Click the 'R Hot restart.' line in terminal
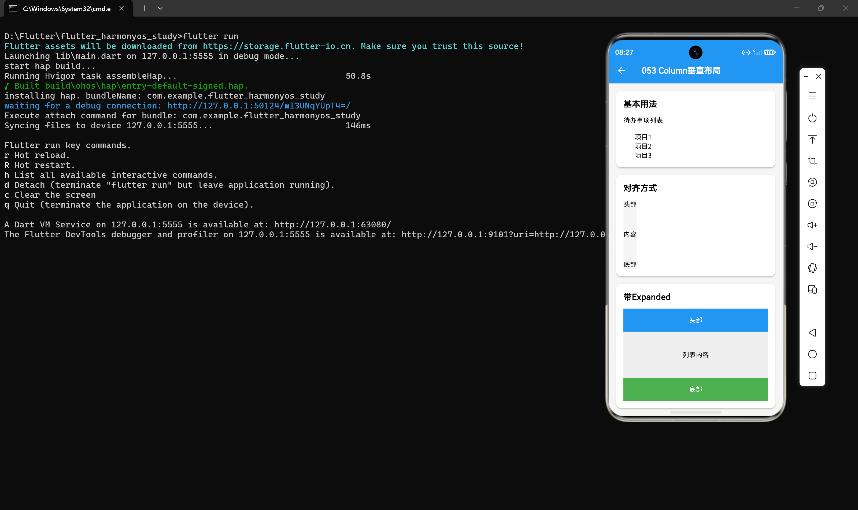Viewport: 858px width, 510px height. pos(40,165)
